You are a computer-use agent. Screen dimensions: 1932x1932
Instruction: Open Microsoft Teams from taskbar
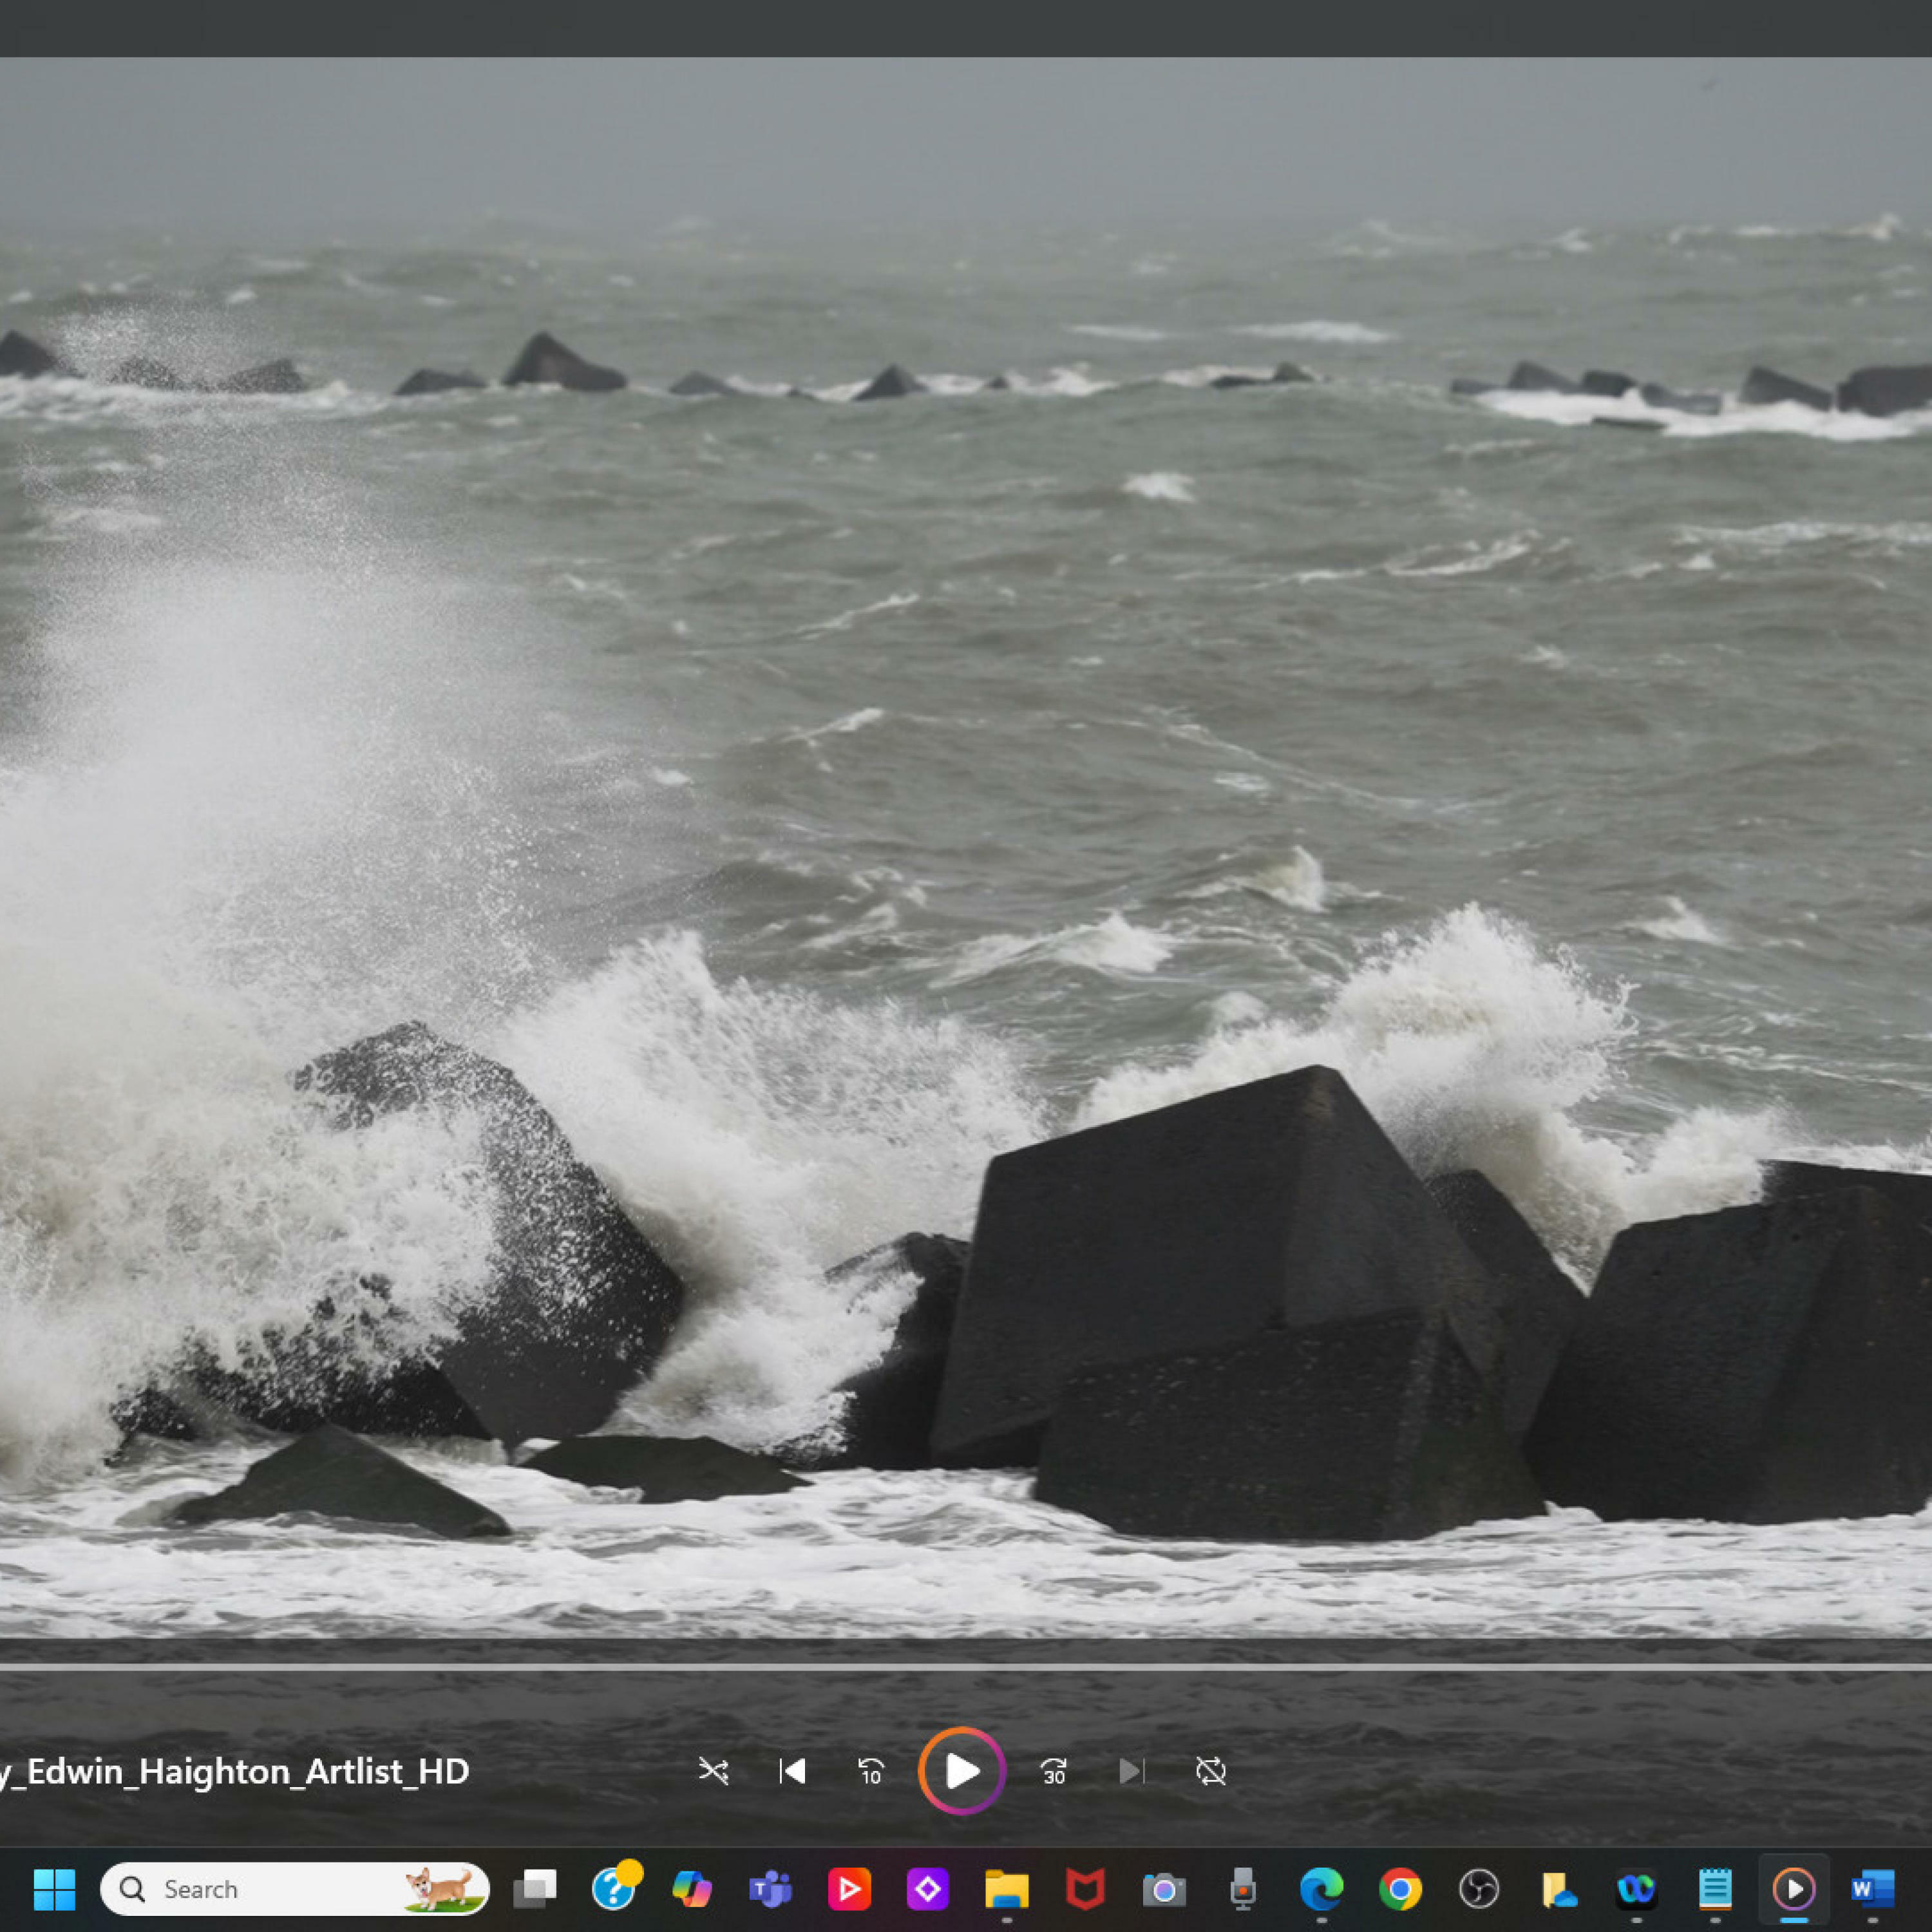770,1889
